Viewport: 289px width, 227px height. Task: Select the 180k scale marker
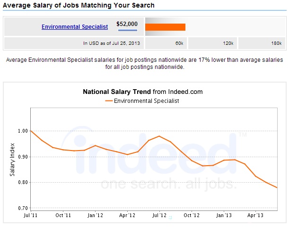(x=276, y=43)
